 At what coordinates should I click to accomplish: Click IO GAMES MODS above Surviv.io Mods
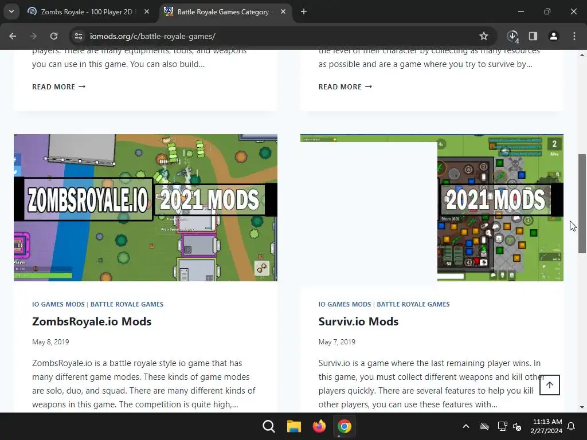(x=345, y=304)
